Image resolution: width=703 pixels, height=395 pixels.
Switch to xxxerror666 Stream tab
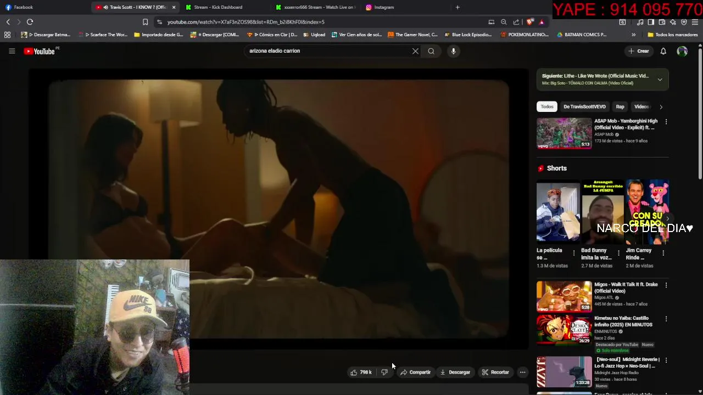coord(316,7)
